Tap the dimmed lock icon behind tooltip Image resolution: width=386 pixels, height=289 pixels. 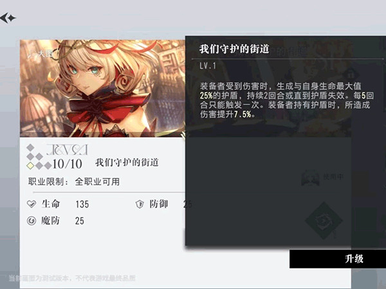(351, 73)
